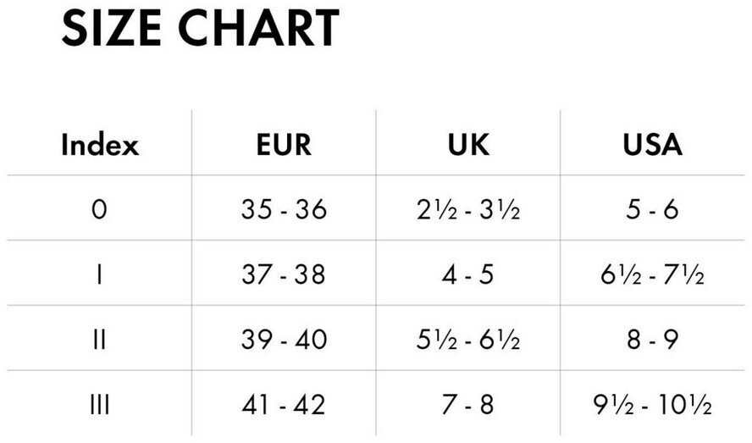
Task: Select the Index column header
Action: coord(99,145)
